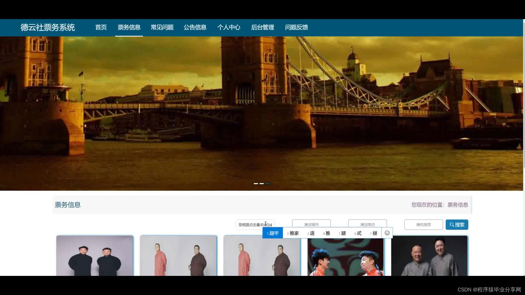Click the 德云社票务系统 site title
Screen dimensions: 525x295
coord(48,27)
